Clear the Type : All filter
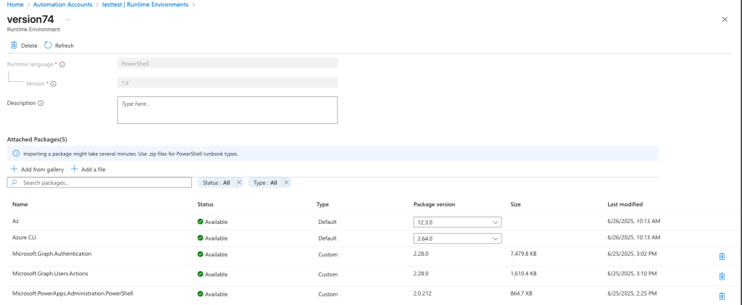Screen dimensions: 742x305 pos(285,183)
